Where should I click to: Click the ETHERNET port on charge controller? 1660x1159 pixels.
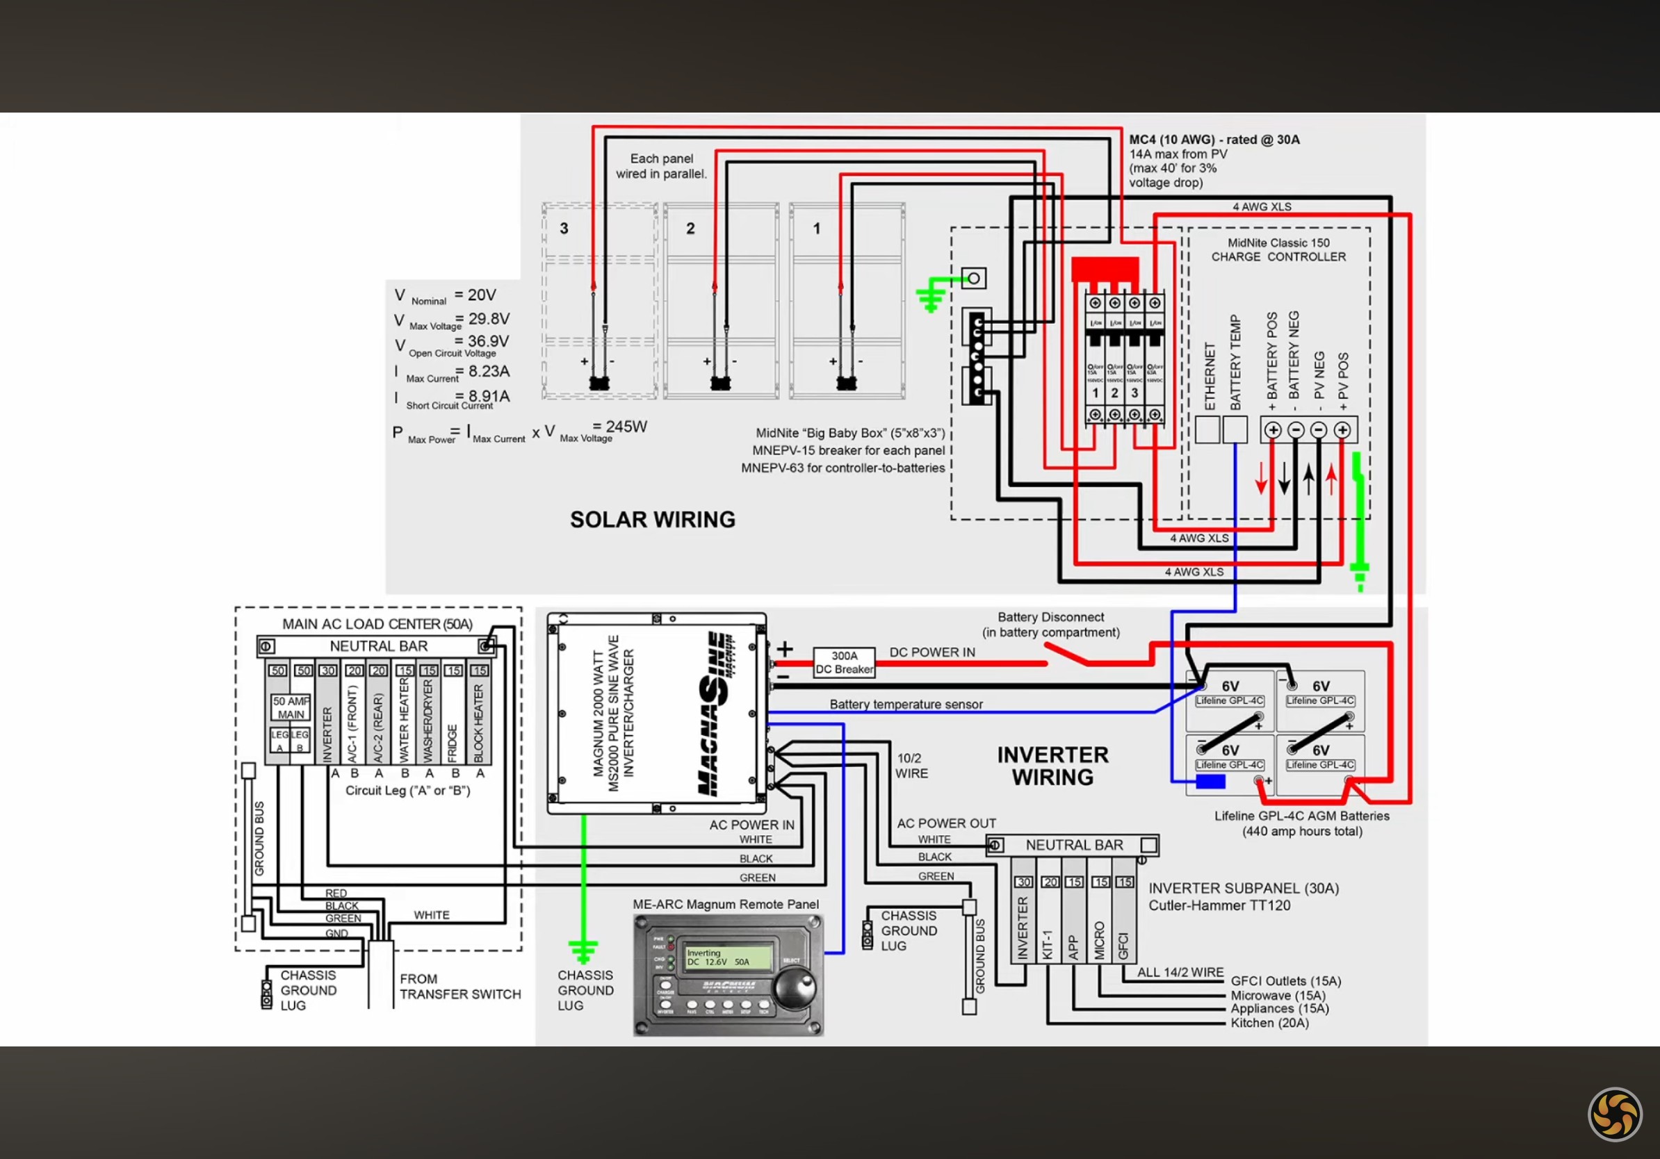tap(1207, 430)
